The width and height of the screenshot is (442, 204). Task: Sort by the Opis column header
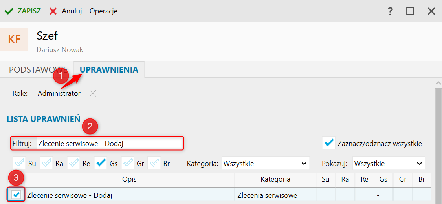129,180
